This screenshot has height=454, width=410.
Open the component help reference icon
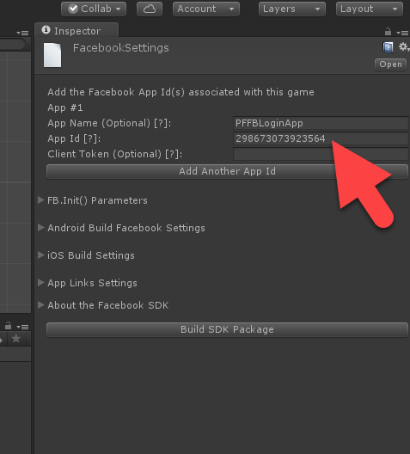pyautogui.click(x=388, y=47)
